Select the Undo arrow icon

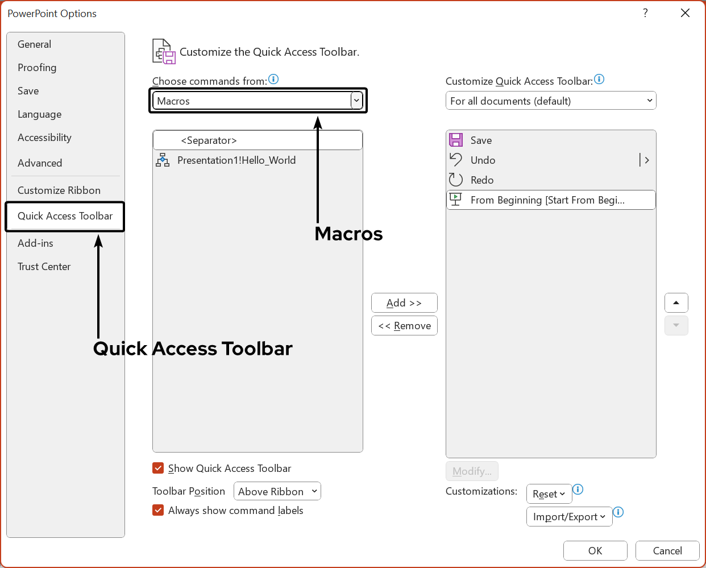(x=456, y=160)
